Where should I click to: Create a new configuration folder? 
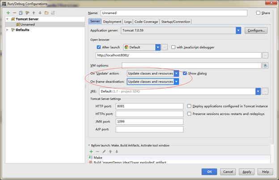coord(46,13)
